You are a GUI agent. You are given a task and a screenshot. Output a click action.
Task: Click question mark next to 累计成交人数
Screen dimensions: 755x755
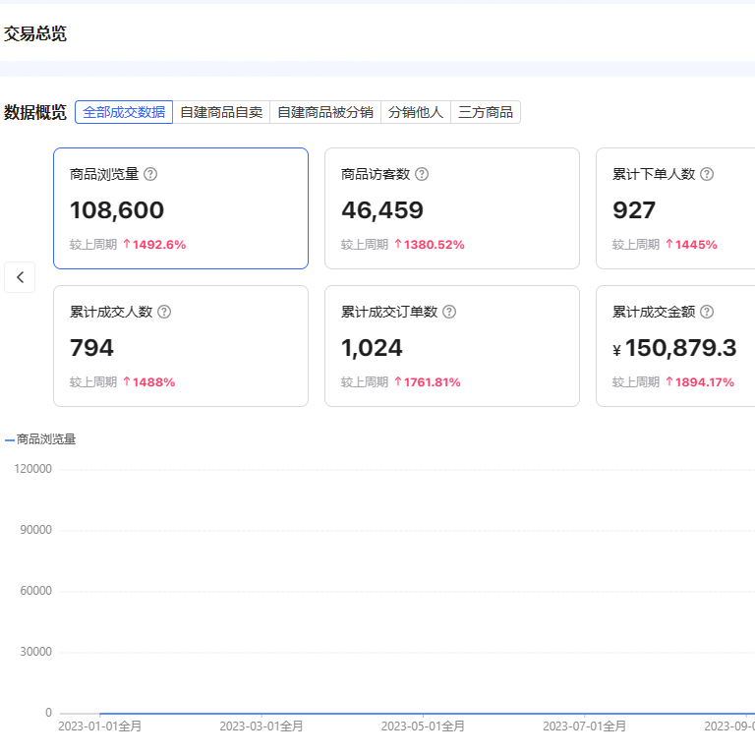[x=164, y=312]
